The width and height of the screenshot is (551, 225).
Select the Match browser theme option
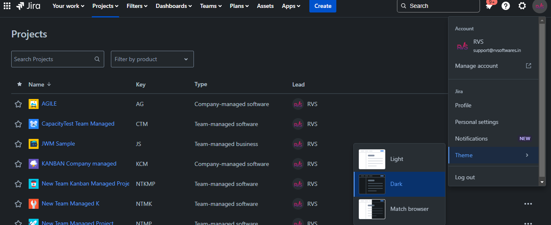click(399, 209)
